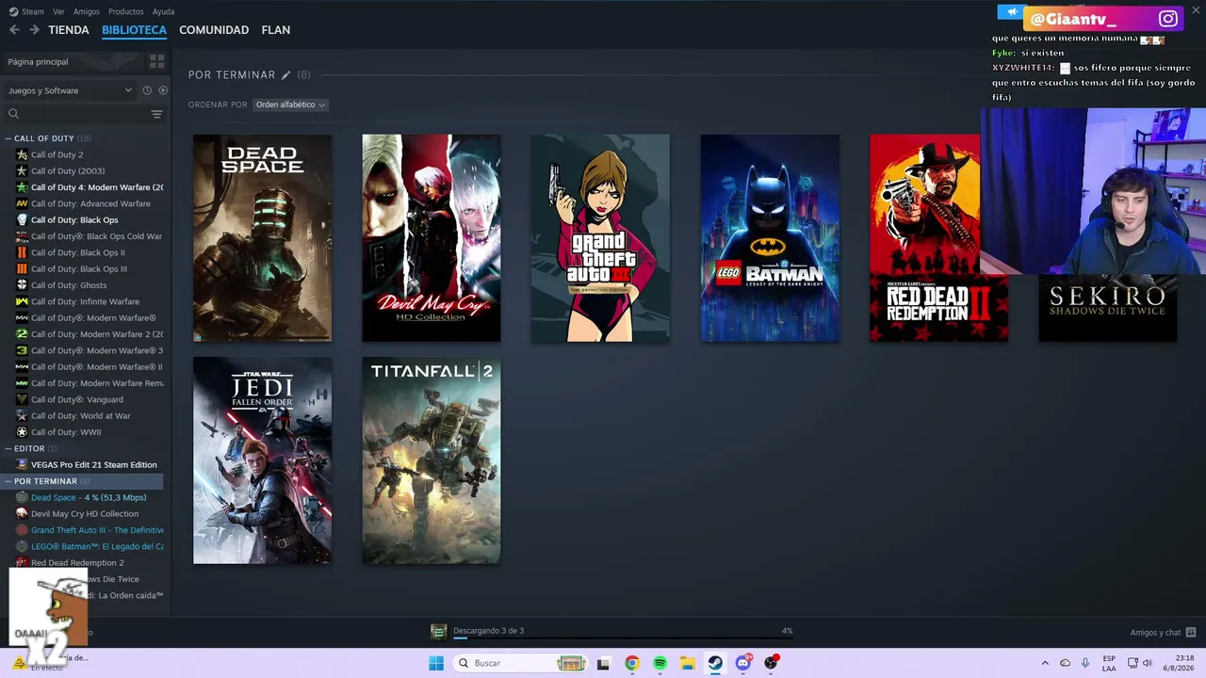Image resolution: width=1206 pixels, height=678 pixels.
Task: Open the volume control in system tray
Action: point(1148,663)
